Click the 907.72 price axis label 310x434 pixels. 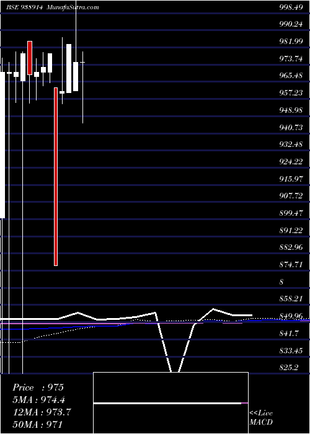pyautogui.click(x=291, y=196)
